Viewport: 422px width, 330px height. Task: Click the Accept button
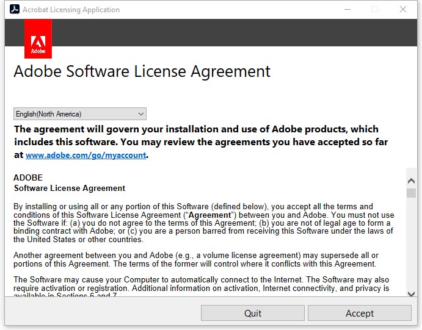pyautogui.click(x=360, y=313)
